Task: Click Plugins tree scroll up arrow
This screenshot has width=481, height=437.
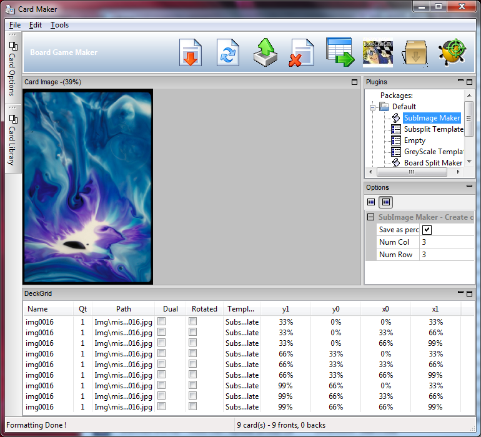Action: click(x=469, y=96)
